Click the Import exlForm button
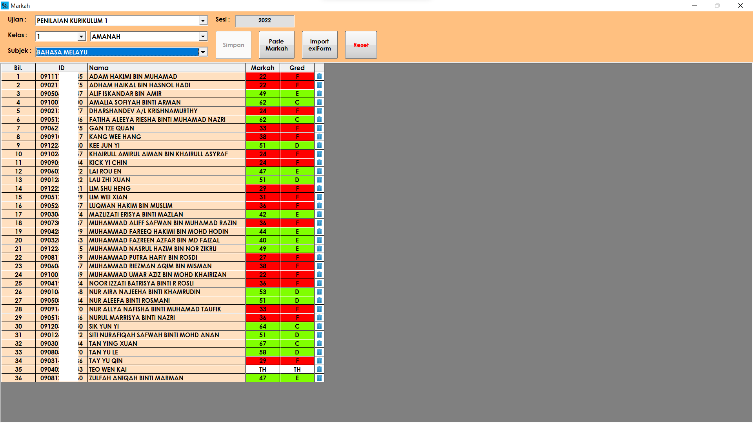 320,45
